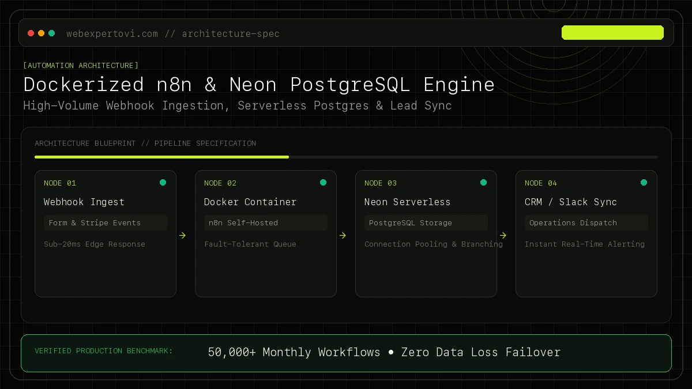Click the Form & Stripe Events tag
692x389 pixels.
click(106, 223)
